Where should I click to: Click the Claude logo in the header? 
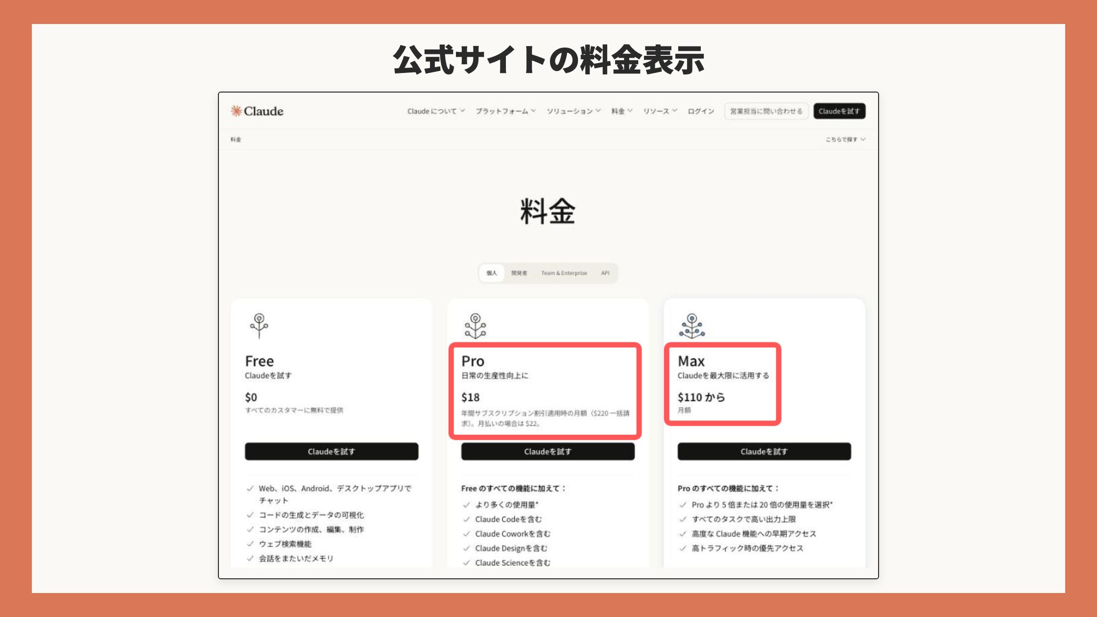tap(257, 111)
